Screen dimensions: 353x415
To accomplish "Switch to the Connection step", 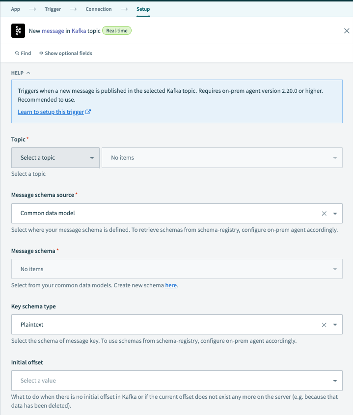I will click(98, 9).
